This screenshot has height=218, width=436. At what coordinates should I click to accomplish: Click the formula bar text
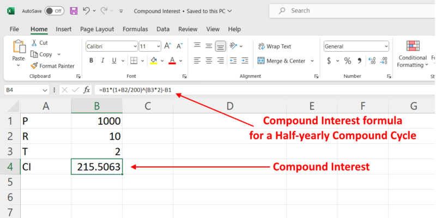coord(135,90)
